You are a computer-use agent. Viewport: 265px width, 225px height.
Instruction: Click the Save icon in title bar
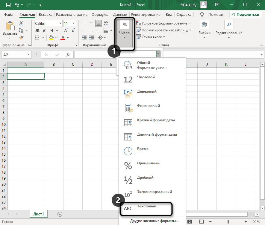tap(8, 5)
